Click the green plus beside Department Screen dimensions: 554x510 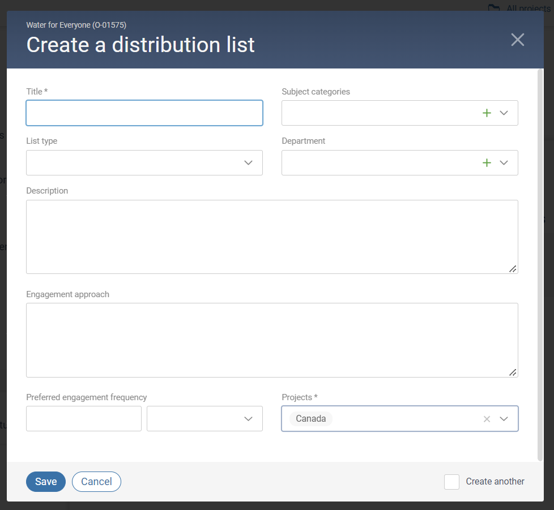click(487, 162)
